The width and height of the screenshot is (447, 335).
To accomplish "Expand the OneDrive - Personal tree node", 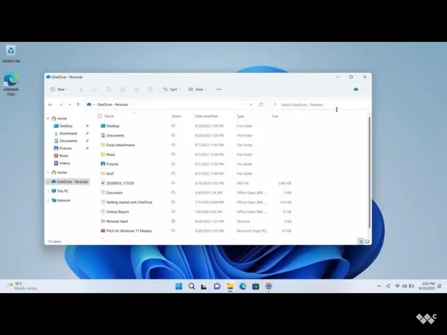I will [x=48, y=182].
